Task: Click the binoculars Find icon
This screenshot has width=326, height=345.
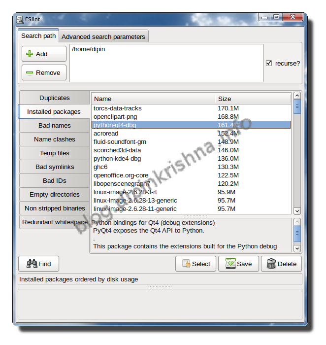Action: (x=32, y=264)
